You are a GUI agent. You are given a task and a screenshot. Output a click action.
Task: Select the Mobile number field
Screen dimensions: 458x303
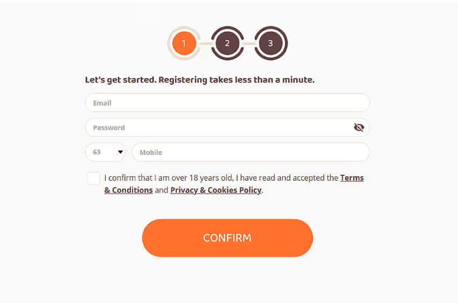point(251,153)
